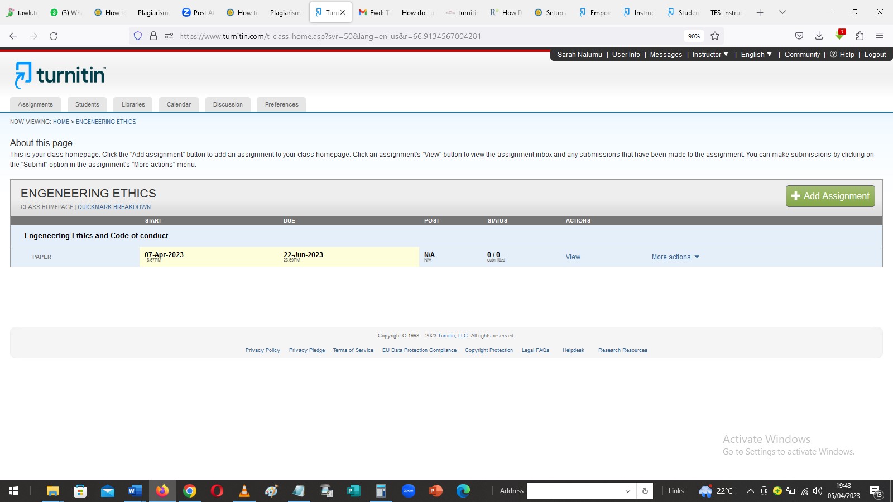The height and width of the screenshot is (502, 893).
Task: Open Paint palette icon in taskbar
Action: coord(272,491)
